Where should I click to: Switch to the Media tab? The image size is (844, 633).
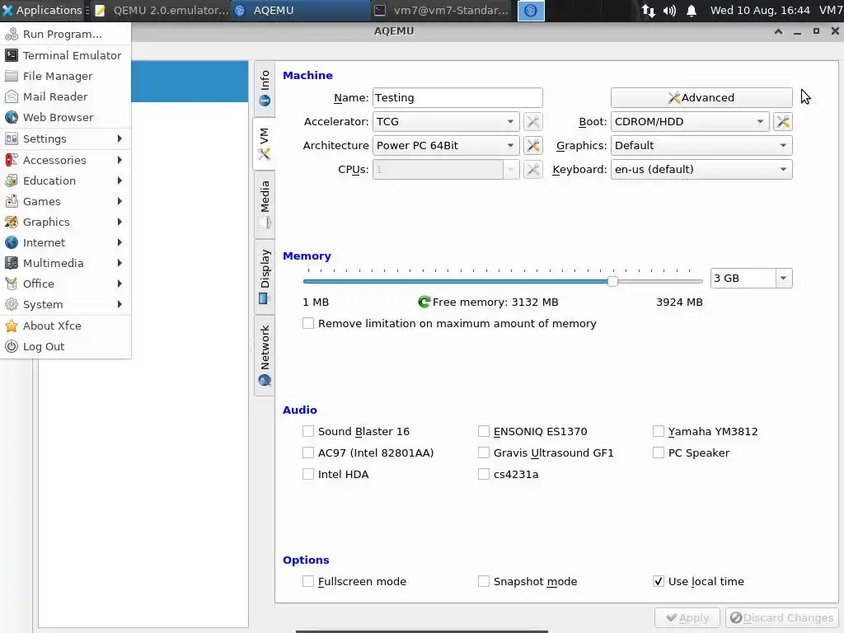point(265,204)
